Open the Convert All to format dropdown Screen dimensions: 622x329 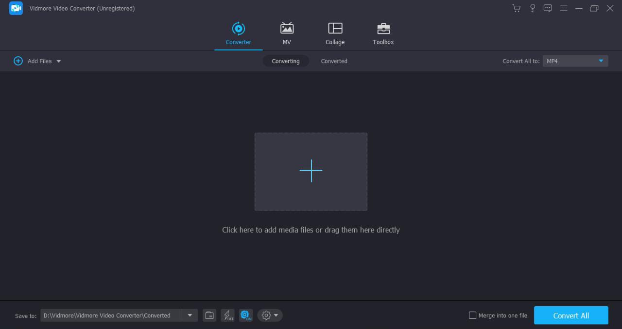[x=575, y=61]
